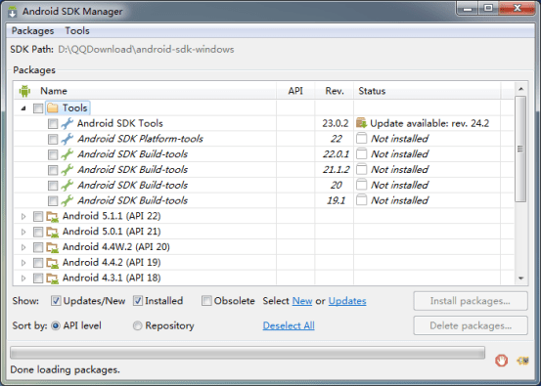Open the SDK Manager log icon
Viewport: 541px width, 386px height.
[522, 361]
